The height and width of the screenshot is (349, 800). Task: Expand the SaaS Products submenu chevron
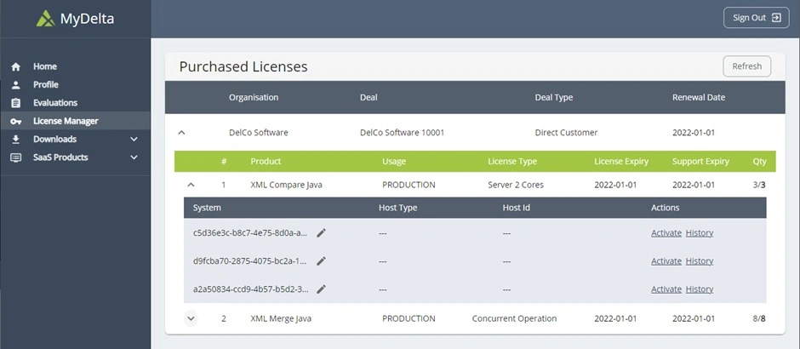click(134, 157)
